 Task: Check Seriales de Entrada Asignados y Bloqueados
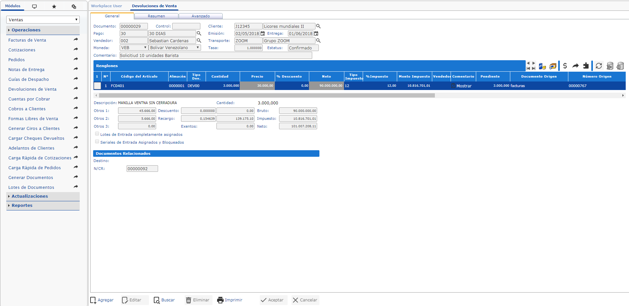[97, 142]
